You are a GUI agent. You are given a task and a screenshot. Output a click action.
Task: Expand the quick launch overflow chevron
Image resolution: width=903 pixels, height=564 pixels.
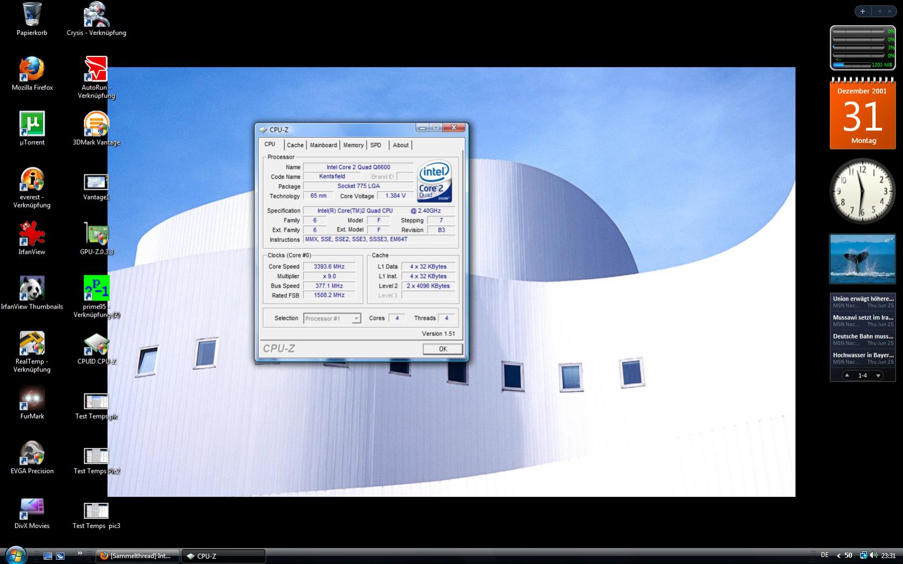point(80,553)
